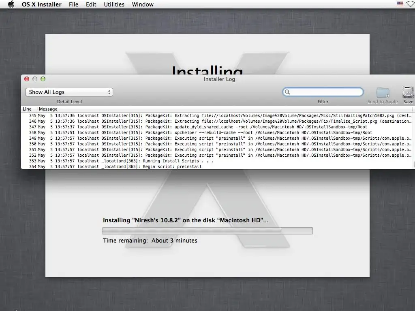415x311 pixels.
Task: Open the OS X Installer menu
Action: pyautogui.click(x=42, y=4)
